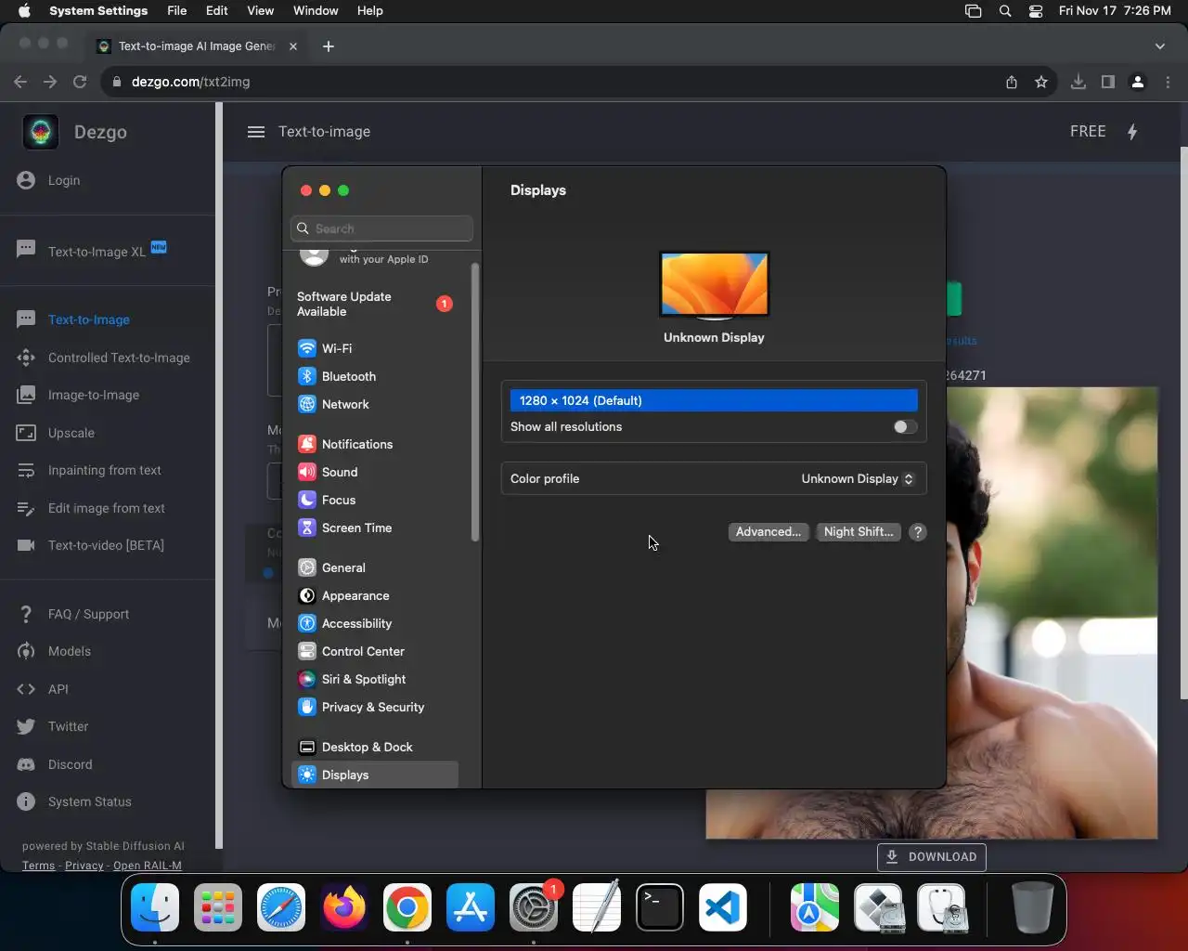The height and width of the screenshot is (951, 1188).
Task: Click the System Settings sidebar scrollbar
Action: point(475,402)
